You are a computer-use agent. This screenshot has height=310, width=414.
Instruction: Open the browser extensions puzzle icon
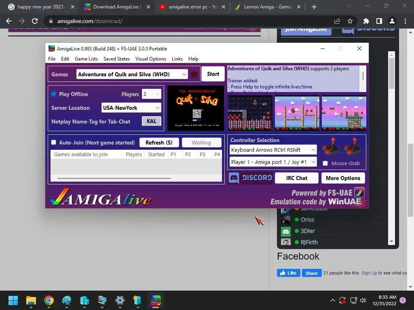[x=366, y=21]
